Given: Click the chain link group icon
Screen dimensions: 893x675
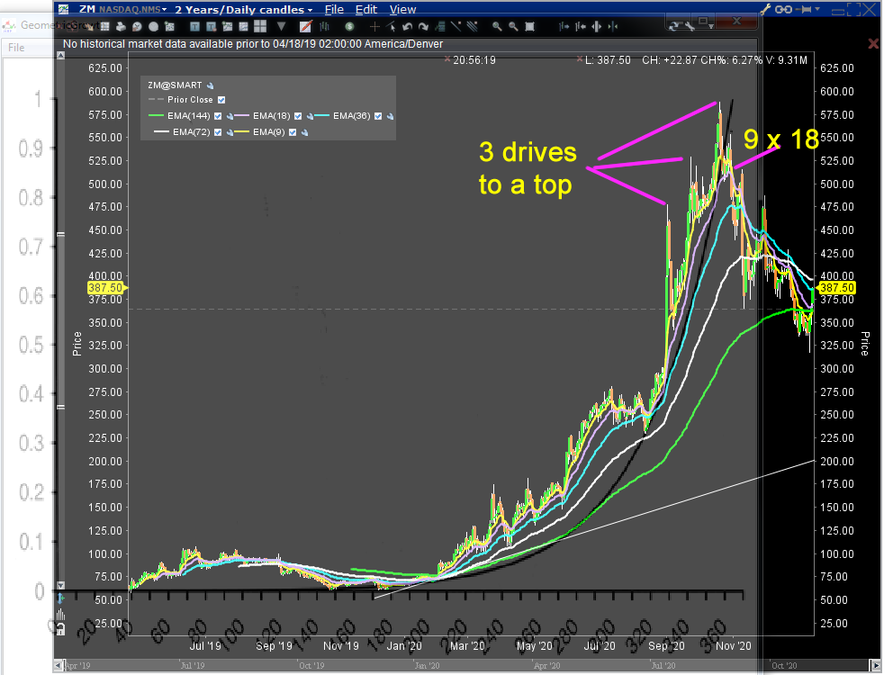Looking at the screenshot, I should (784, 9).
